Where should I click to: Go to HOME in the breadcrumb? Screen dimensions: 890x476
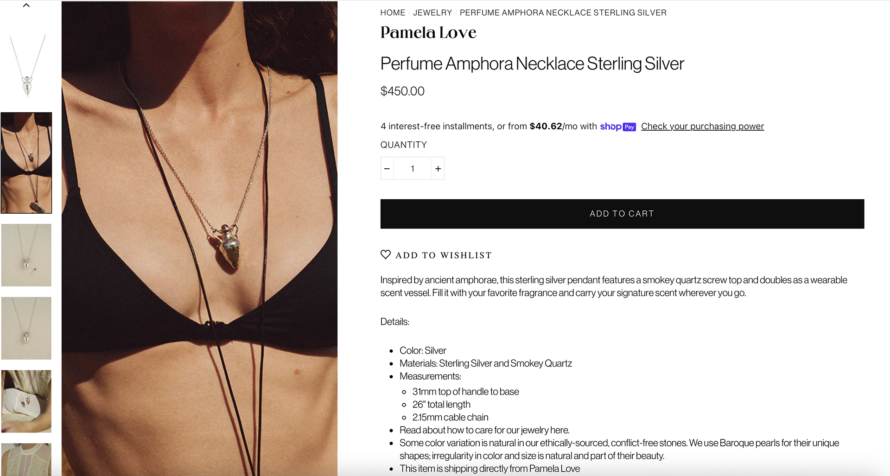393,13
